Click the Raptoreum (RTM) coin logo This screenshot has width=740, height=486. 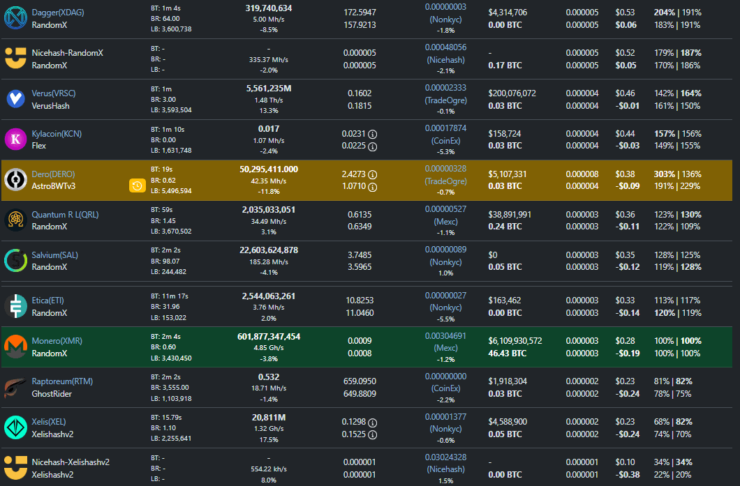click(x=15, y=387)
